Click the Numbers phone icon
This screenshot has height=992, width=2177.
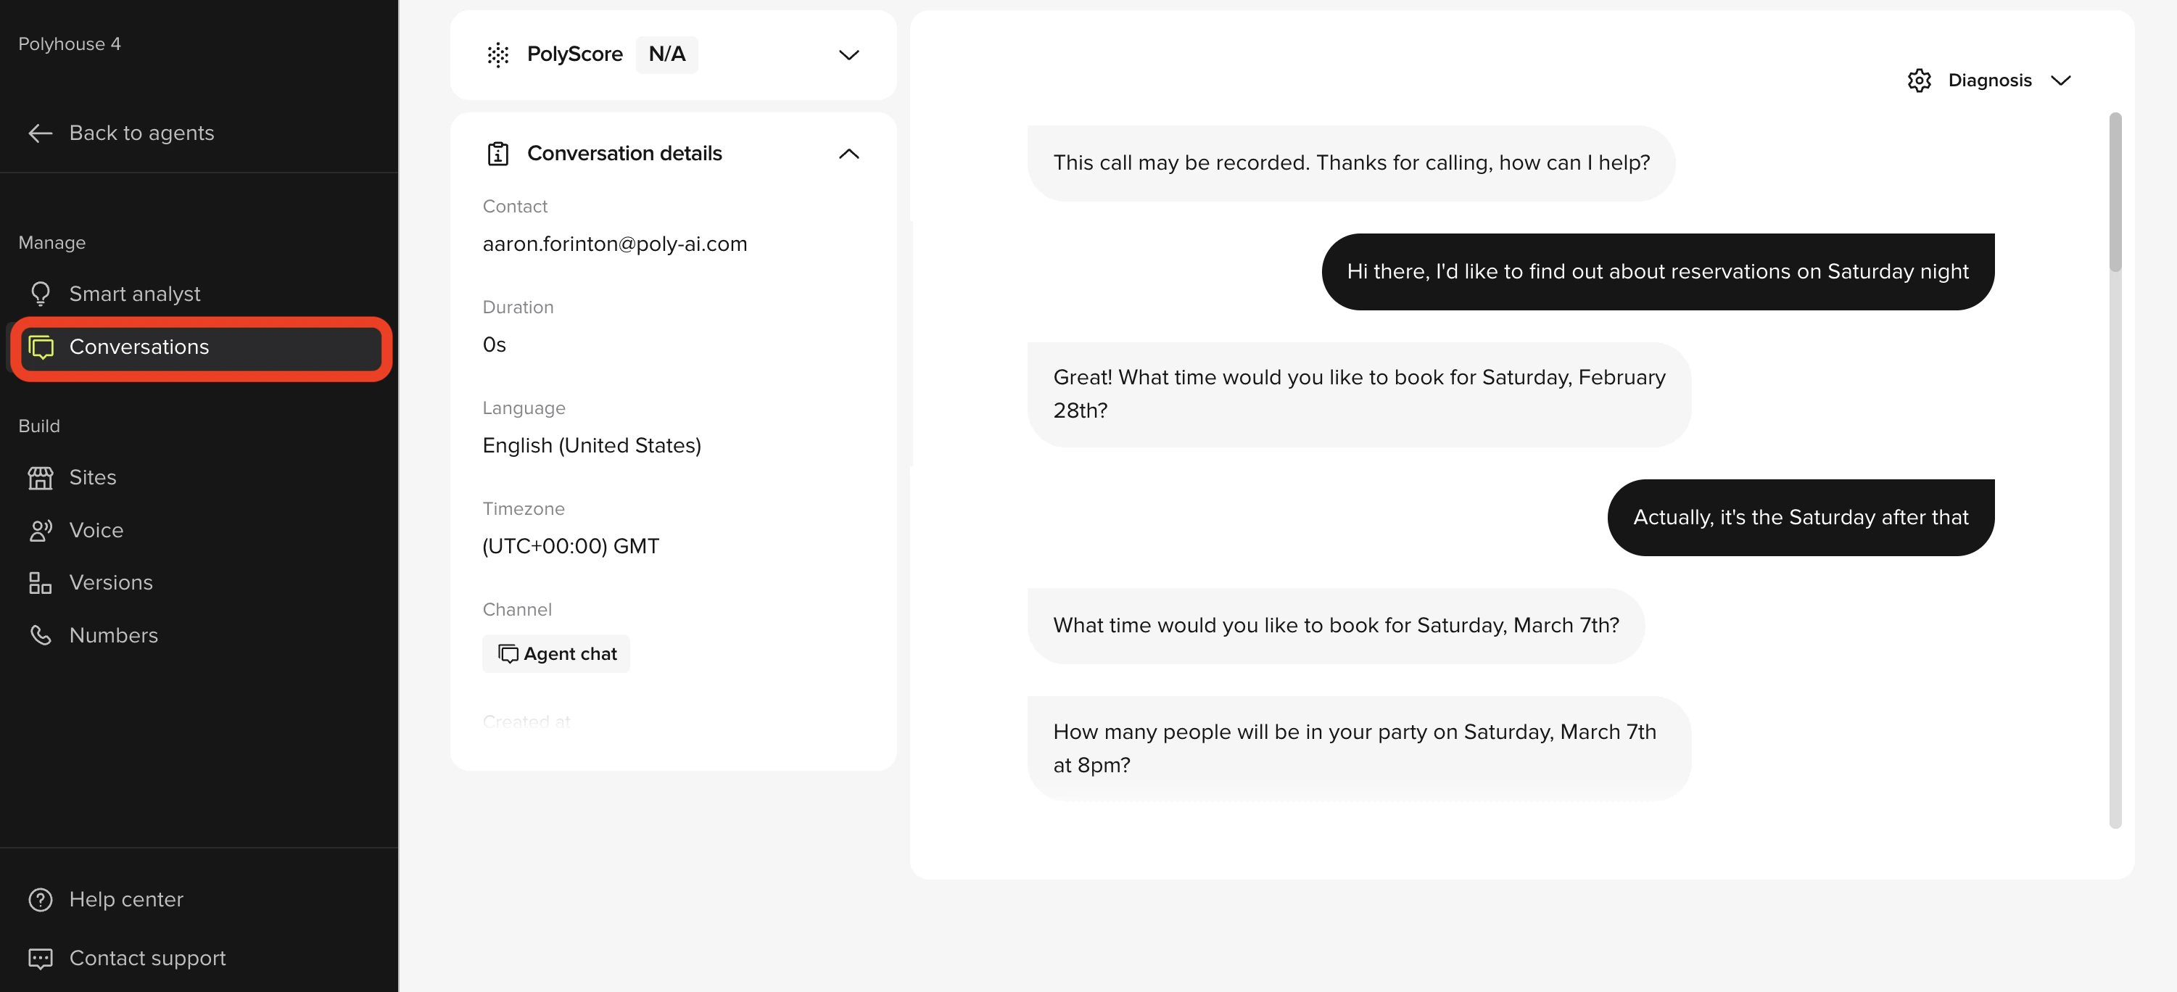point(40,635)
